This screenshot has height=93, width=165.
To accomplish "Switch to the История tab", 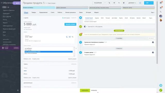I will [88, 12].
